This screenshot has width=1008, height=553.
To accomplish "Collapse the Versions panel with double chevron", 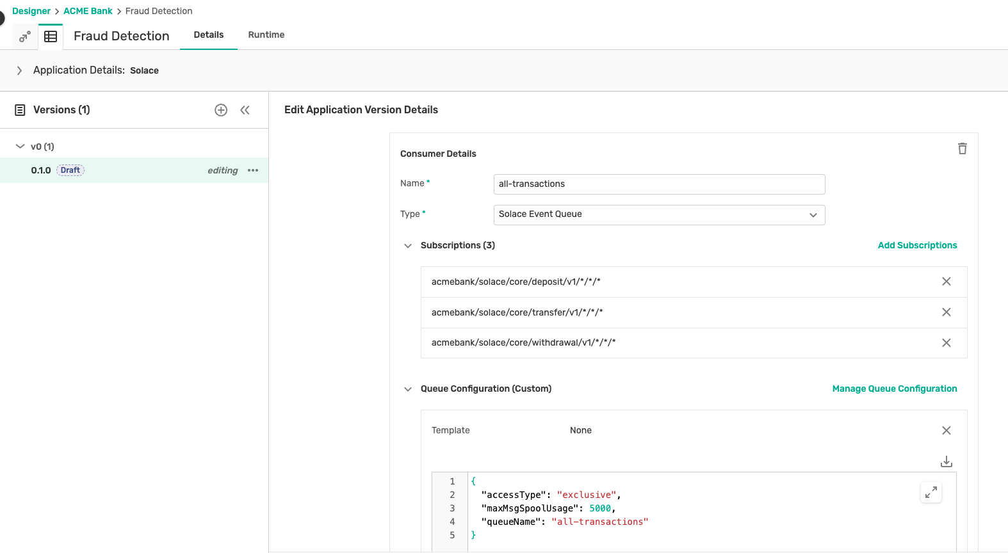I will point(245,110).
